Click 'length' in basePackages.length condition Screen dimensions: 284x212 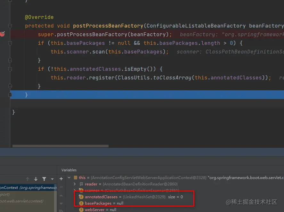click(x=210, y=43)
